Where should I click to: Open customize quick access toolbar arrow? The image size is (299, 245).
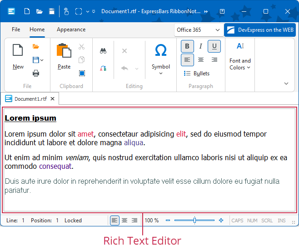(94, 11)
